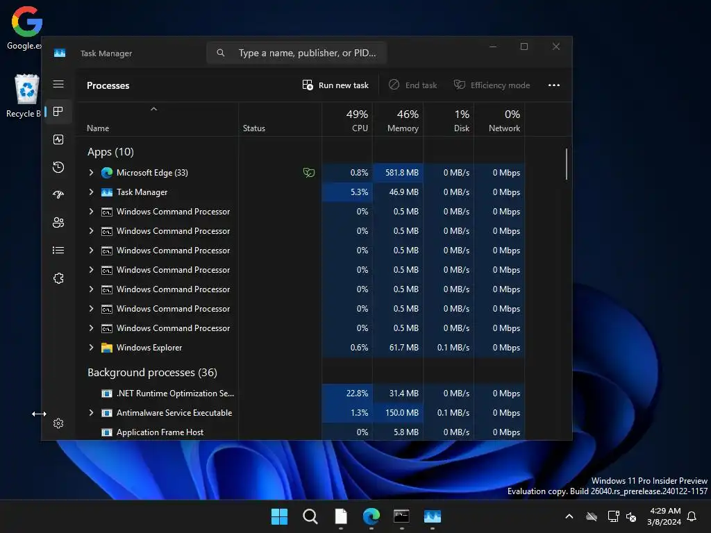Click the network tray icon
This screenshot has width=711, height=533.
[x=613, y=516]
